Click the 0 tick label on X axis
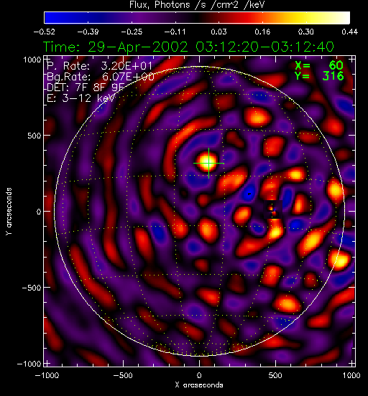368x396 pixels. [x=199, y=375]
